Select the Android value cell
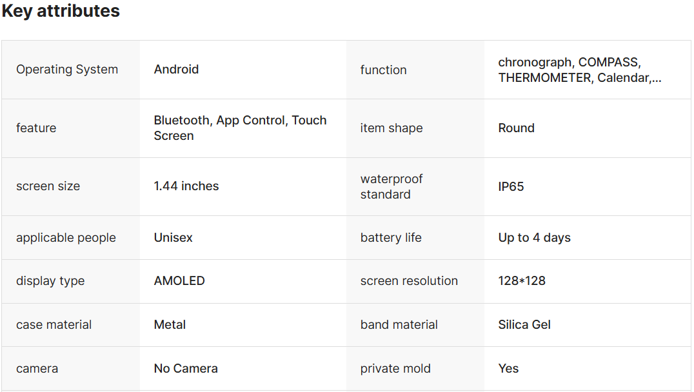The width and height of the screenshot is (694, 392). 176,70
